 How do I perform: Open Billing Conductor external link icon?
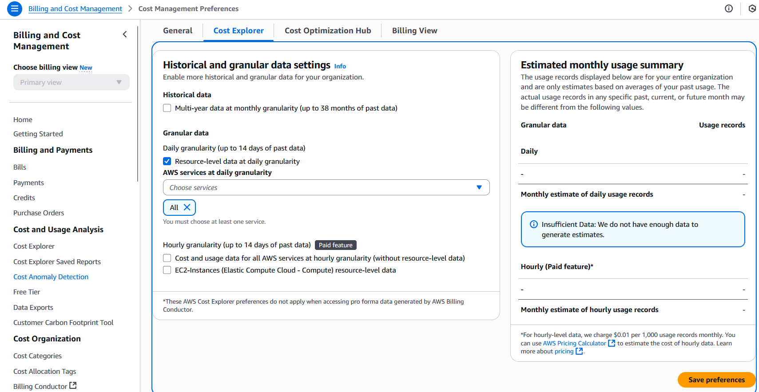73,386
